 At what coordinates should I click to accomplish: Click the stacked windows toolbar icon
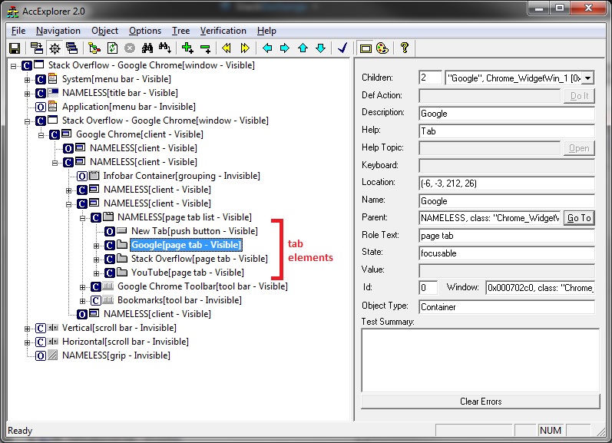(x=72, y=48)
